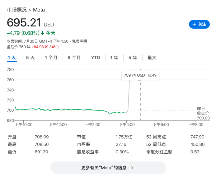Click the 市盈率 value 27.16
The image size is (221, 182).
121,144
